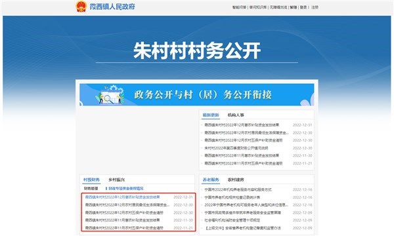The image size is (394, 236).
Task: Open 宁国市养老机构相关检查记录统计表 article
Action: click(x=232, y=197)
